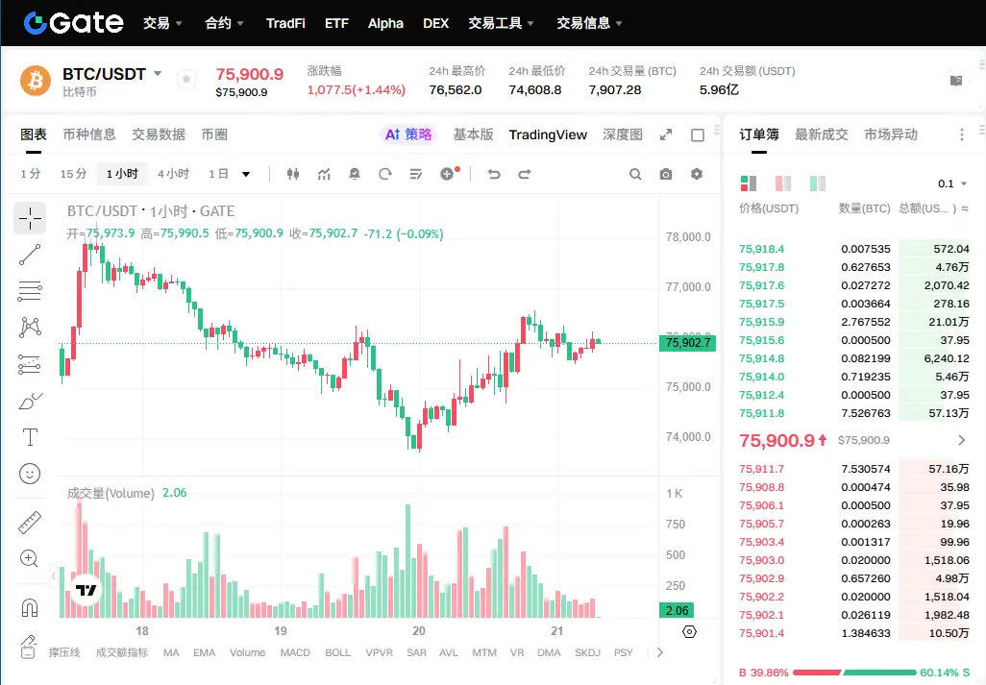Switch to 币种信息 tab
Screen dimensions: 986x685
pos(89,135)
